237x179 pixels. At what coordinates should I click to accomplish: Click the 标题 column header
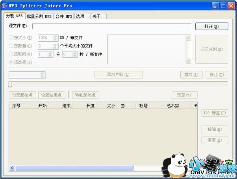point(149,106)
